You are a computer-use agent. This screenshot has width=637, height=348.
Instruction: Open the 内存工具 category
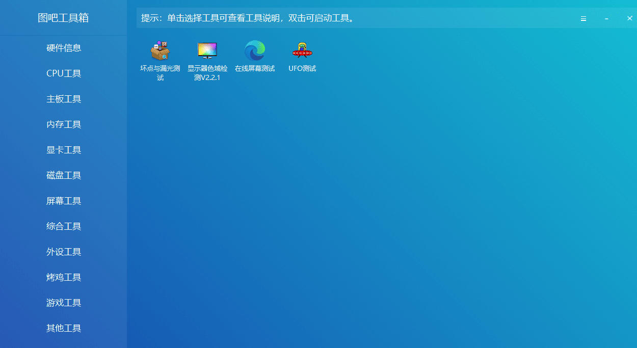(64, 124)
